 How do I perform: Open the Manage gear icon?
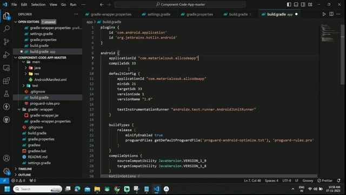pos(6,171)
